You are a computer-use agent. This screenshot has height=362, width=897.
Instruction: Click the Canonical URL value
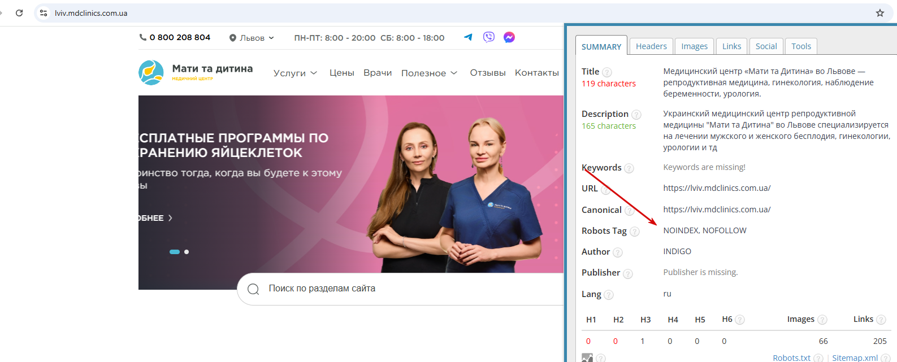(717, 210)
